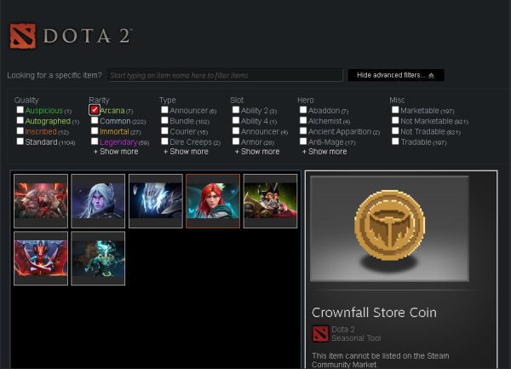This screenshot has height=369, width=511.
Task: Select the Drow Ranger arcana thumbnail
Action: [x=98, y=201]
